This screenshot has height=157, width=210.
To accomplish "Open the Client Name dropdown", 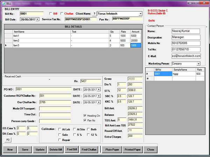I will point(140,14).
